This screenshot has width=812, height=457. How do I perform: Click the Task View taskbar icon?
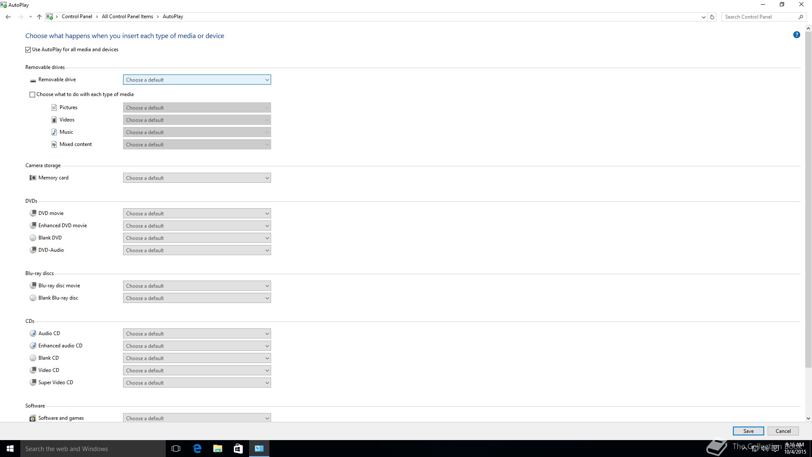pos(176,449)
